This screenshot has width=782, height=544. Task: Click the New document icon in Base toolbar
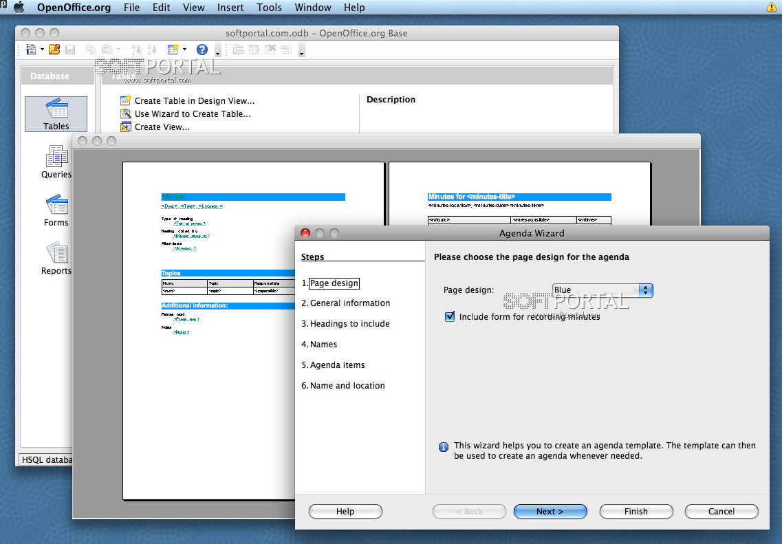(x=31, y=50)
